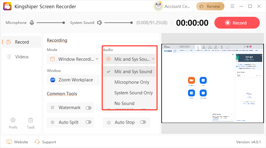Click the Version: v4.0.1 text
Screen dimensions: 266x148
coord(248,142)
